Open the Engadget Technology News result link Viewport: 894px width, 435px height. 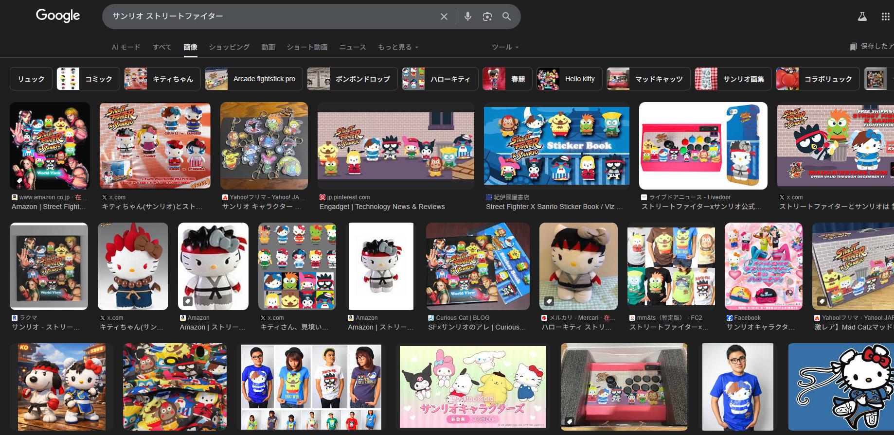[x=382, y=207]
